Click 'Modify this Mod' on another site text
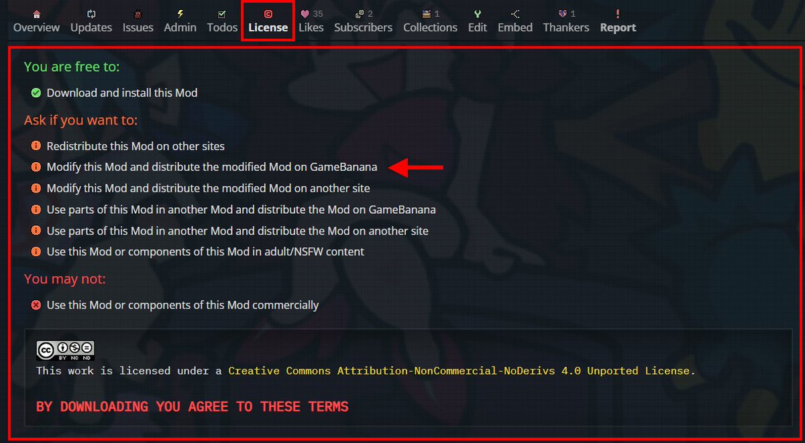The height and width of the screenshot is (443, 805). [x=208, y=188]
